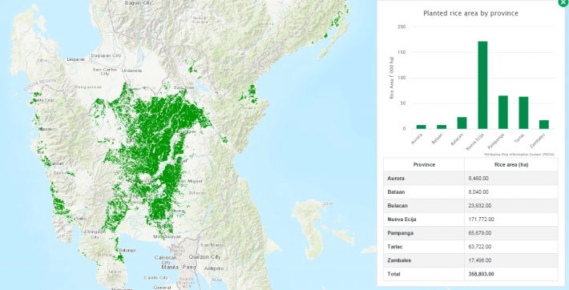The width and height of the screenshot is (569, 290).
Task: Click the Nueva Ecija bar in chart
Action: coord(482,85)
